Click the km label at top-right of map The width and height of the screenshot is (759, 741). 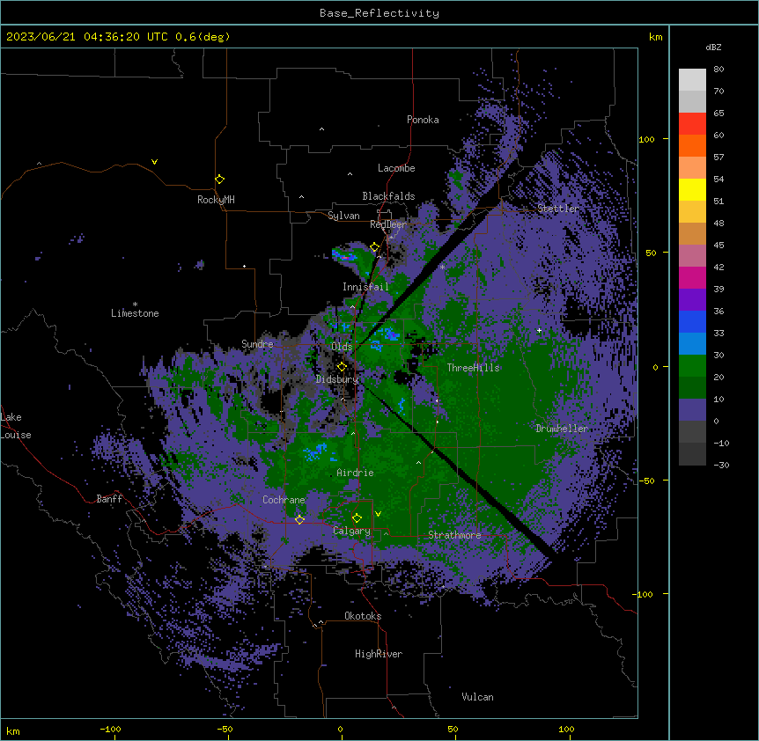[x=655, y=37]
